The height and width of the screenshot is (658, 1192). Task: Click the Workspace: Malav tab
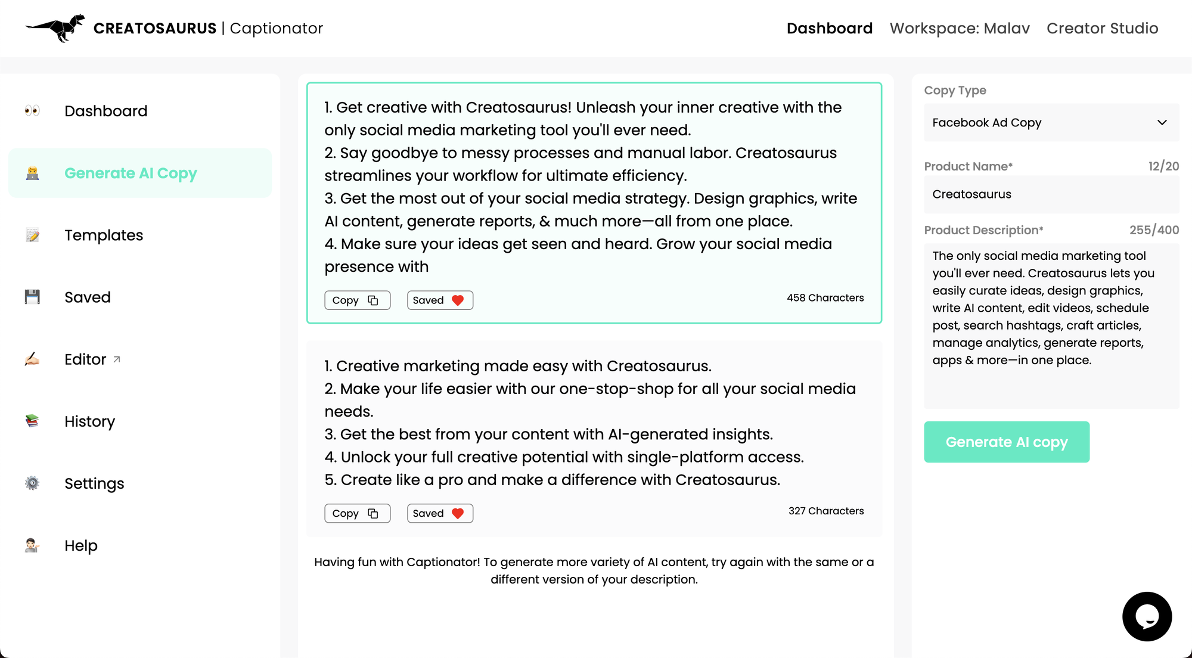pyautogui.click(x=960, y=27)
